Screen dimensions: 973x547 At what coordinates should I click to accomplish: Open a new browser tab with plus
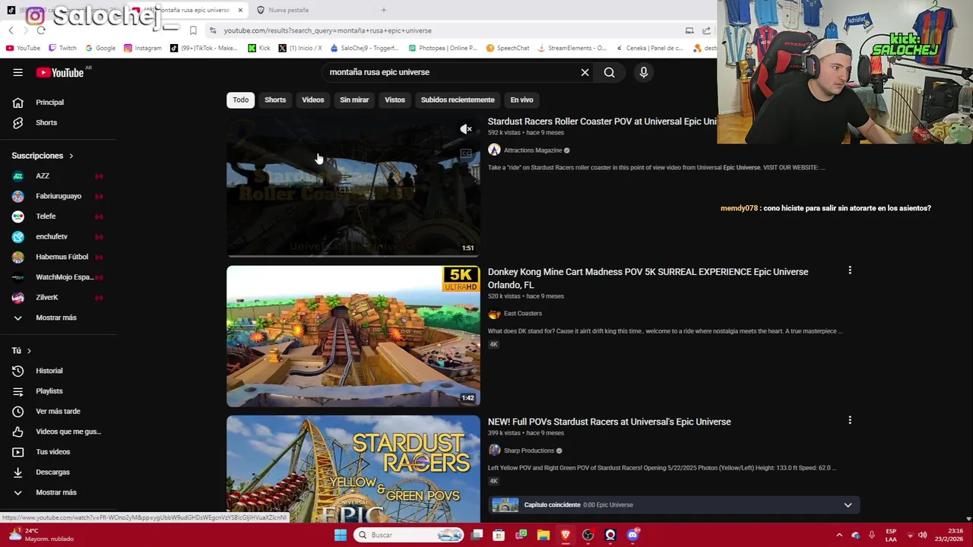pyautogui.click(x=384, y=10)
